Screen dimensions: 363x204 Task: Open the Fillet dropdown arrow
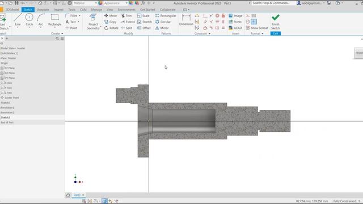click(79, 16)
